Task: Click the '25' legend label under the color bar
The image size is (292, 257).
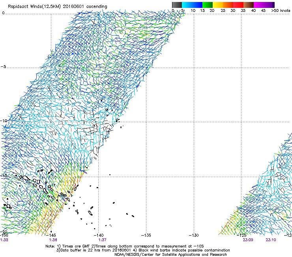Action: (x=223, y=11)
